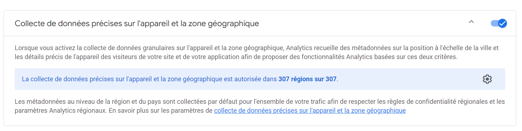Click the paragraph starting with 'Les métadonnées au niveau'
The width and height of the screenshot is (522, 131).
coord(260,106)
